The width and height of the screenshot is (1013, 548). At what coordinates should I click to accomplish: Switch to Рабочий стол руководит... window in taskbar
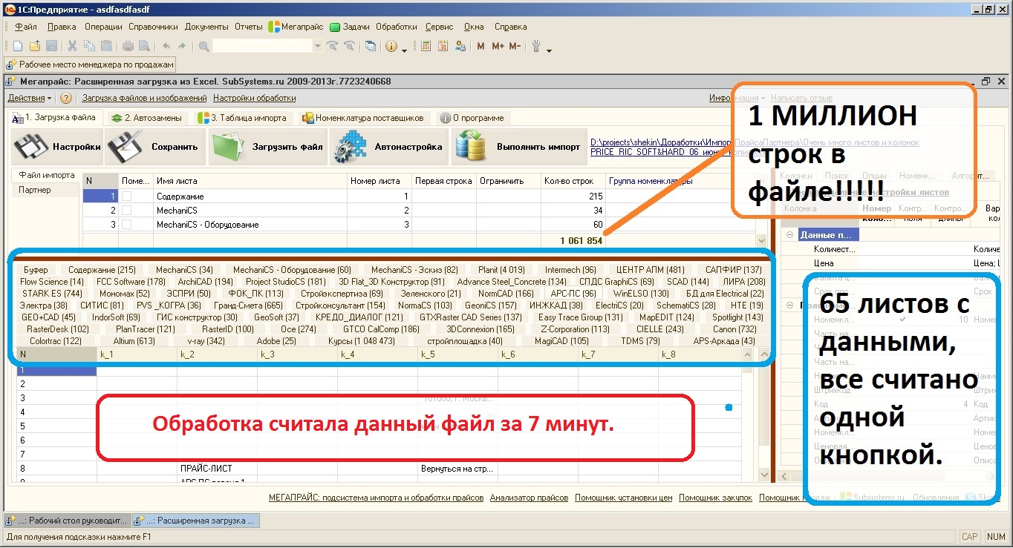pos(68,521)
